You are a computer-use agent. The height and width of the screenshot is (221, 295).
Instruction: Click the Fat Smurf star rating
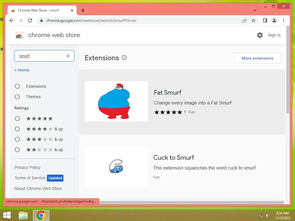pyautogui.click(x=168, y=112)
